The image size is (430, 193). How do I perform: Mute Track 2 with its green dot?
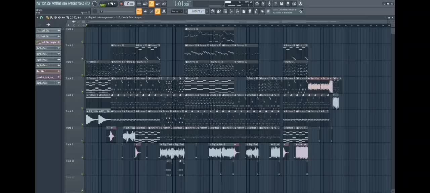pos(82,42)
